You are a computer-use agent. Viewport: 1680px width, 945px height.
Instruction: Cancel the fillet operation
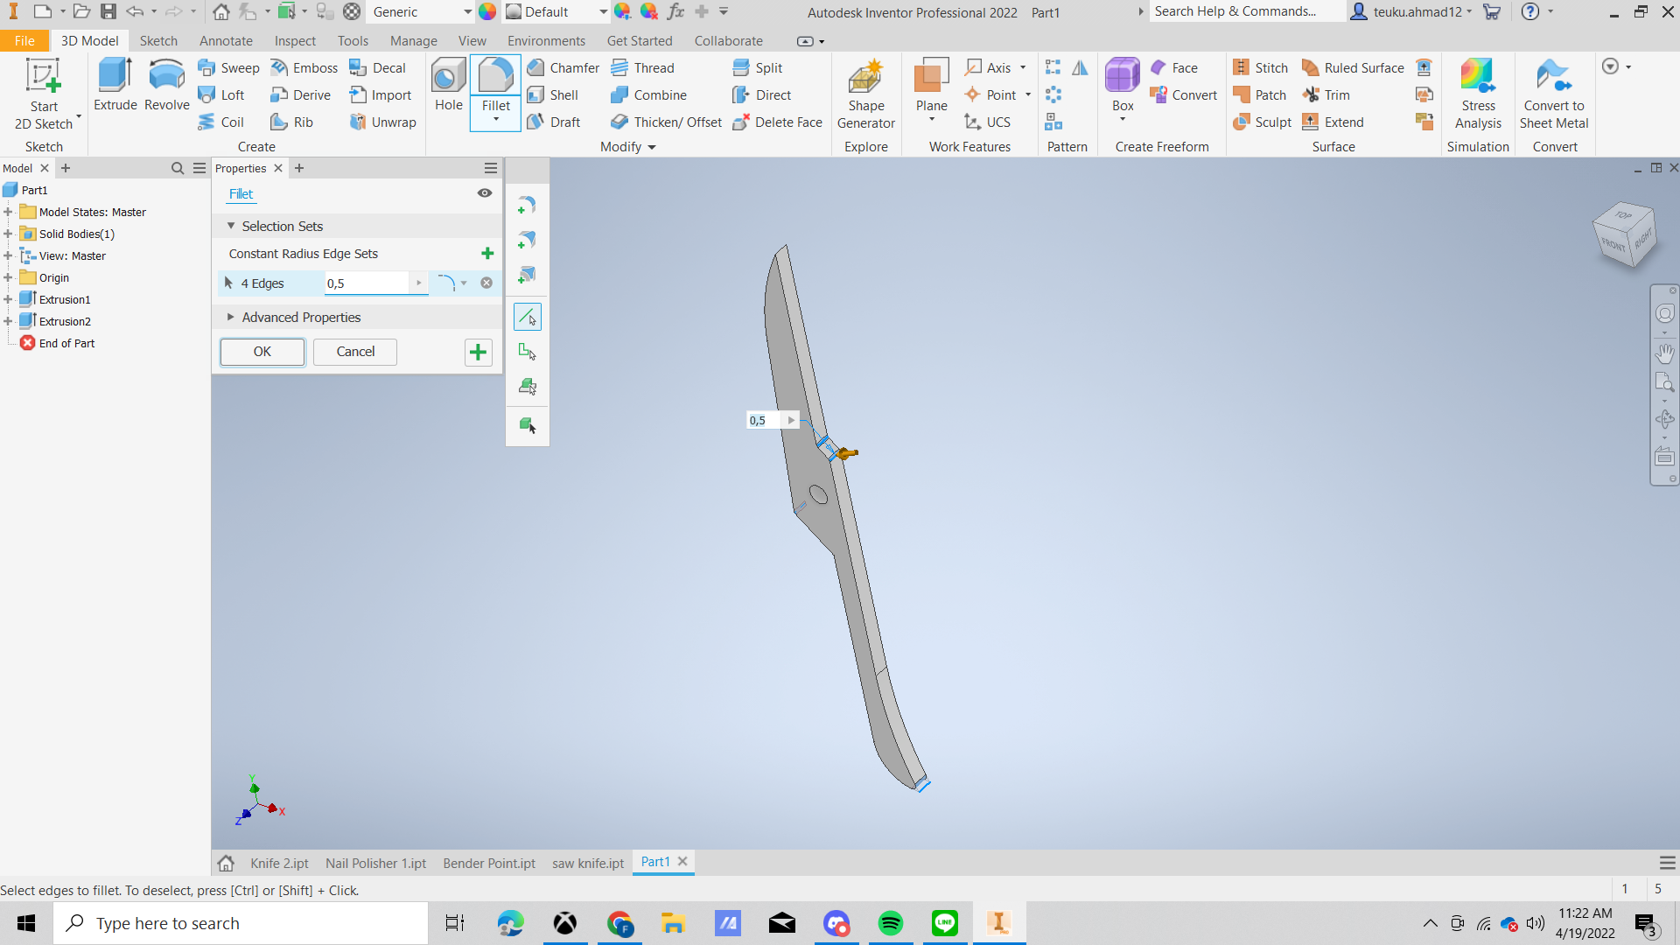click(x=355, y=352)
